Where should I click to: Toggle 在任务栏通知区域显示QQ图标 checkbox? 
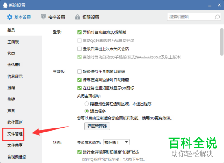[x=79, y=88]
